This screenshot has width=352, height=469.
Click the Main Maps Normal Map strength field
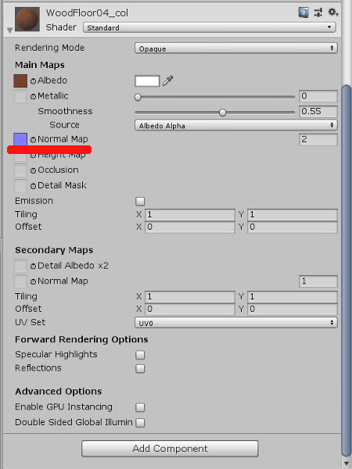click(x=318, y=140)
